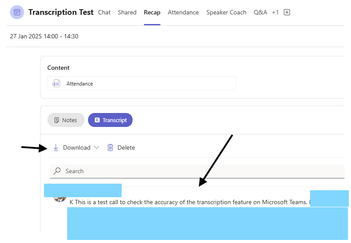This screenshot has width=351, height=243.
Task: Select the Transcript button
Action: click(x=110, y=120)
